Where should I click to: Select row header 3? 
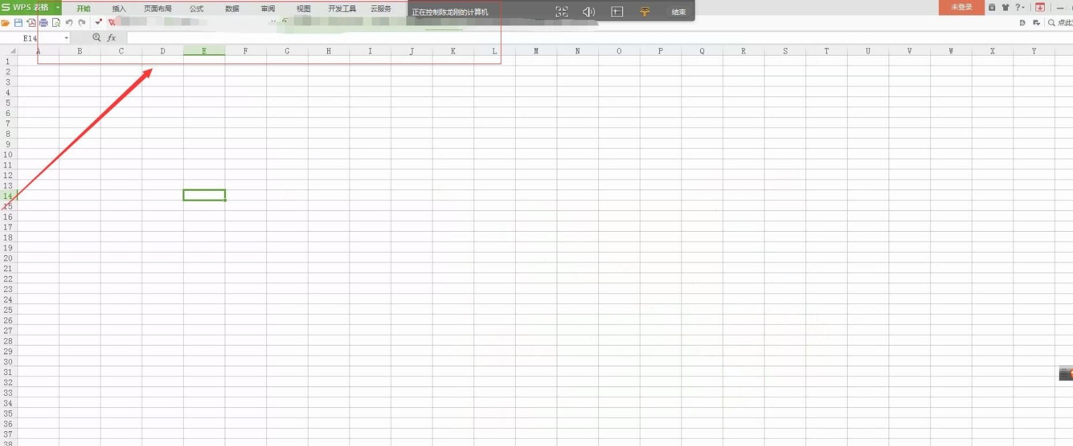coord(8,82)
